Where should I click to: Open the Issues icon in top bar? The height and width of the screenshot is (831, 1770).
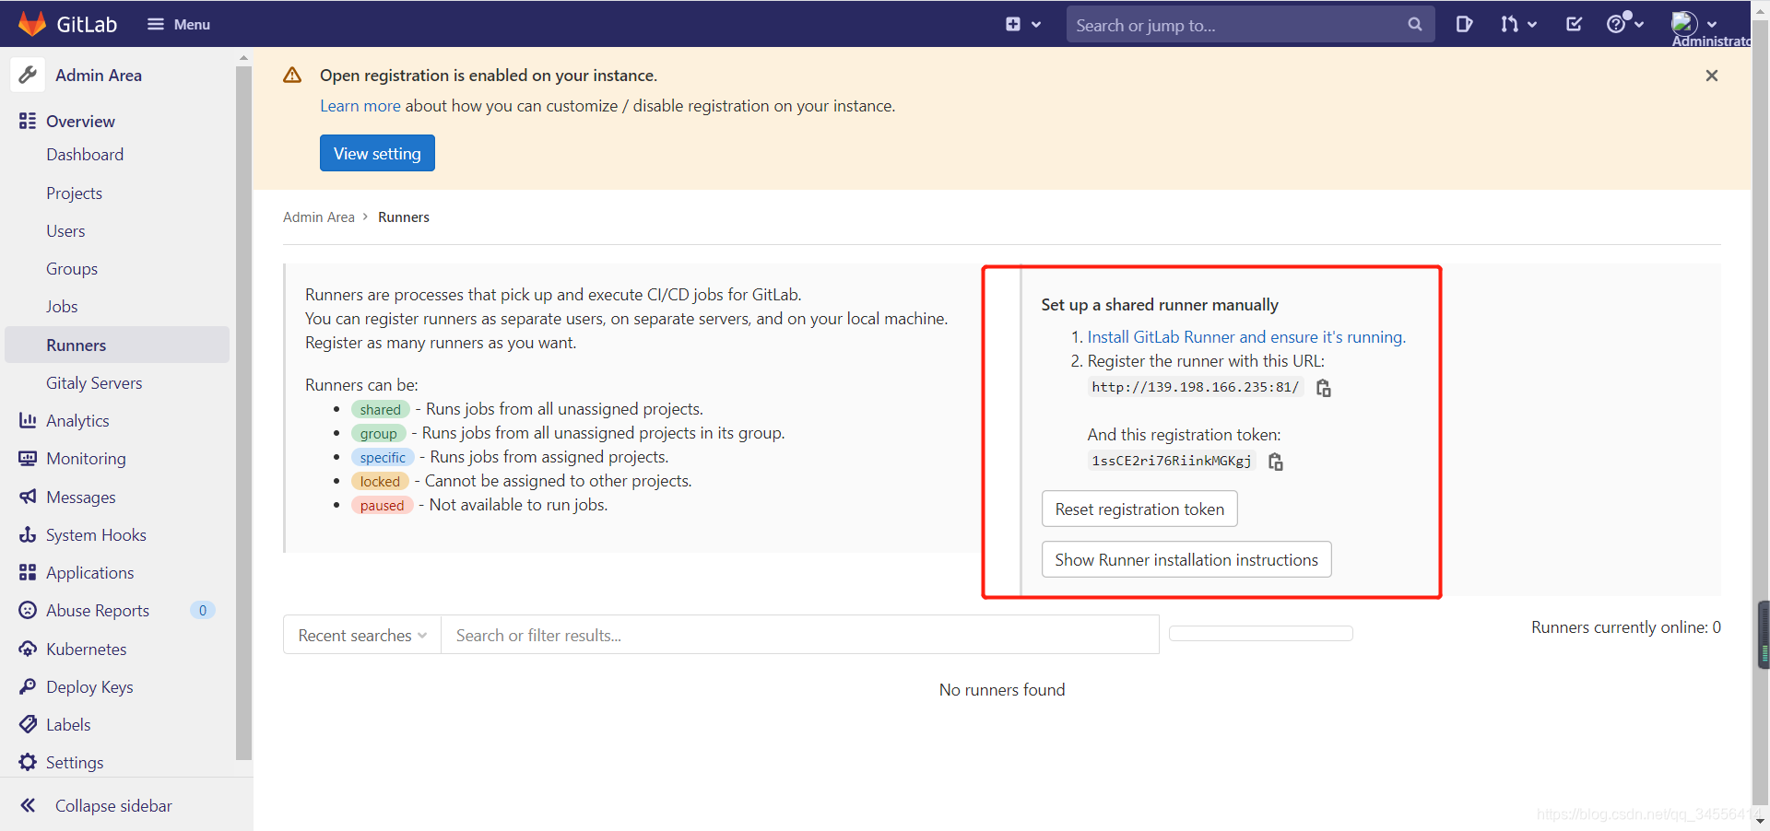[1464, 24]
